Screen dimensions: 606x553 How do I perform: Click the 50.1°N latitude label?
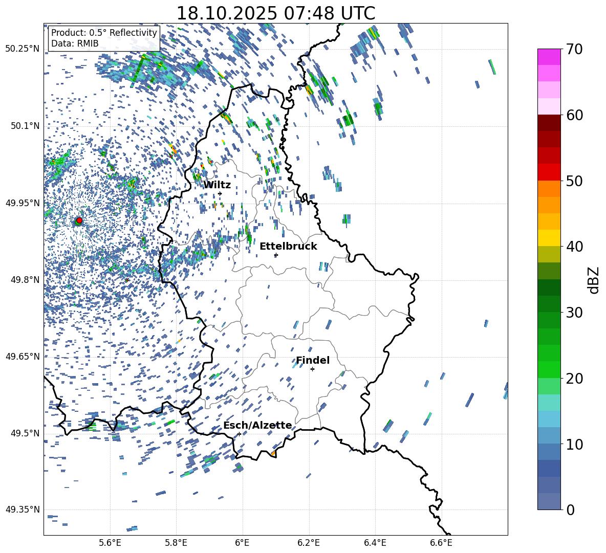pos(25,126)
